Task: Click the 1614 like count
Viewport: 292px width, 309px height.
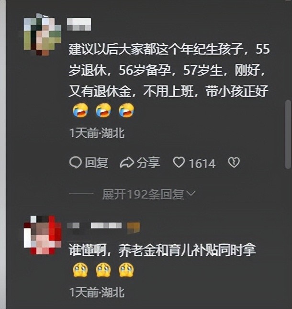Action: click(202, 164)
